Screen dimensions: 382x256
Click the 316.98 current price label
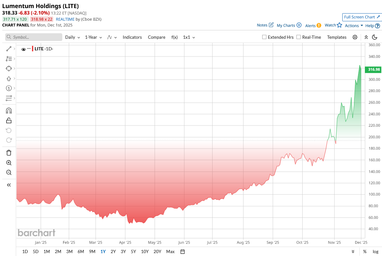[x=373, y=69]
